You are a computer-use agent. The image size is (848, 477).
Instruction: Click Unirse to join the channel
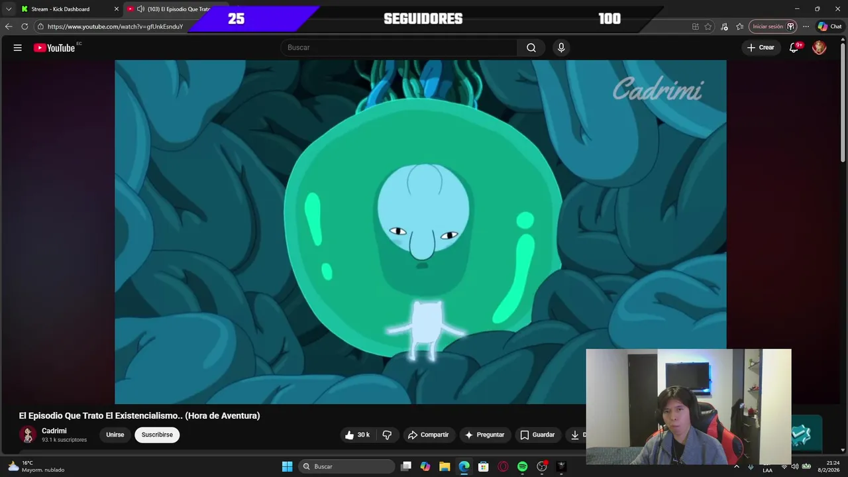[x=115, y=435]
